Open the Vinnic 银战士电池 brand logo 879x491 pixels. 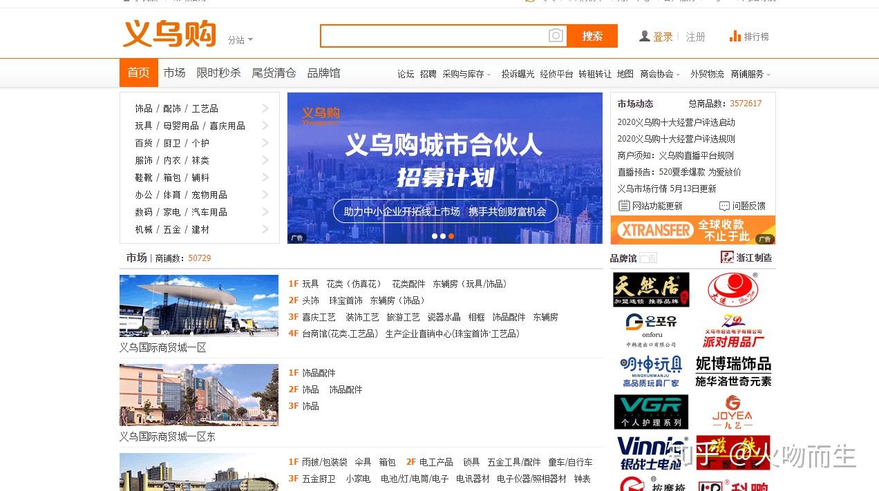(651, 452)
